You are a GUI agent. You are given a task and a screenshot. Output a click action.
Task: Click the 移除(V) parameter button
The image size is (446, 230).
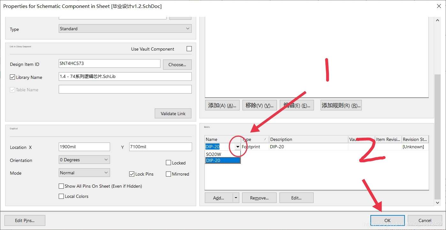click(x=259, y=105)
